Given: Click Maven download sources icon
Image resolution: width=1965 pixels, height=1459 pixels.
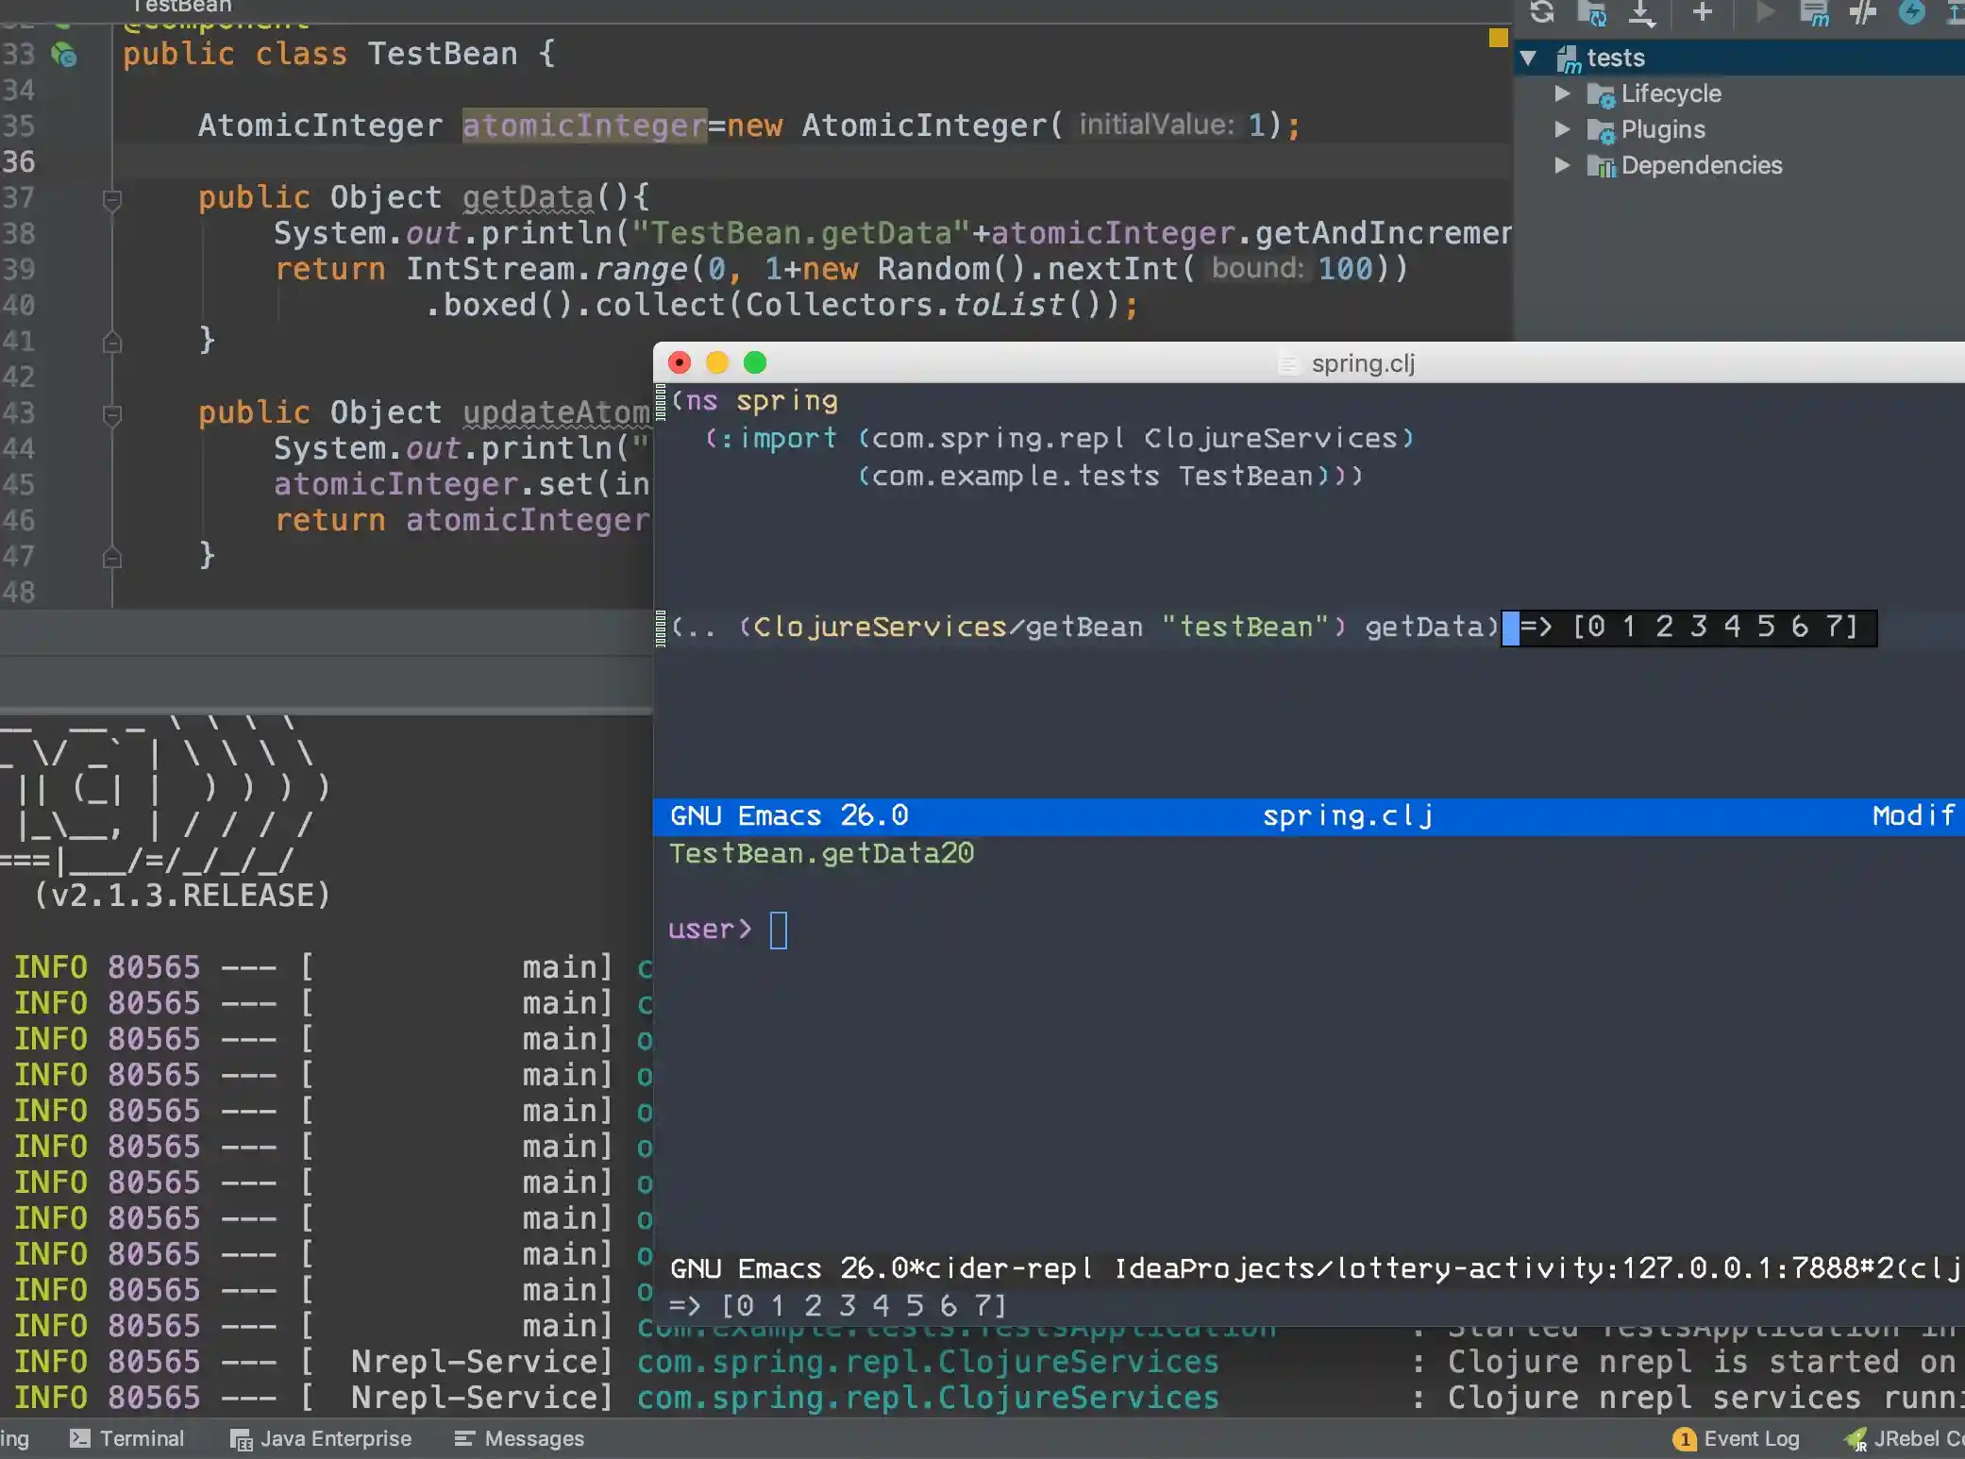Looking at the screenshot, I should 1642,12.
